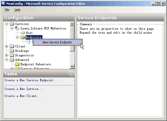Click the Diagnostics folder icon

(12, 55)
